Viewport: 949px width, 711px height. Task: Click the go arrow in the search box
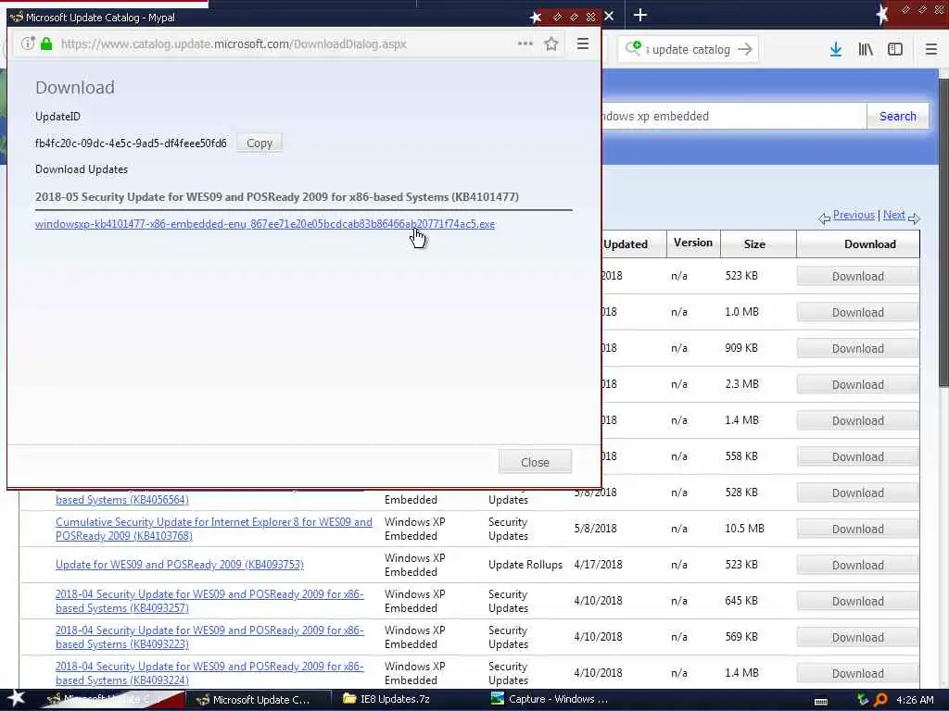click(745, 49)
